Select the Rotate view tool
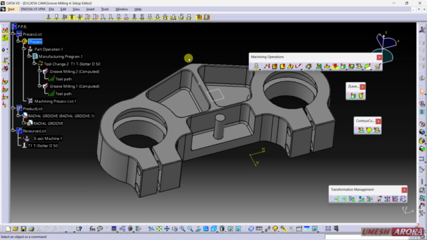The height and width of the screenshot is (240, 427). (175, 229)
